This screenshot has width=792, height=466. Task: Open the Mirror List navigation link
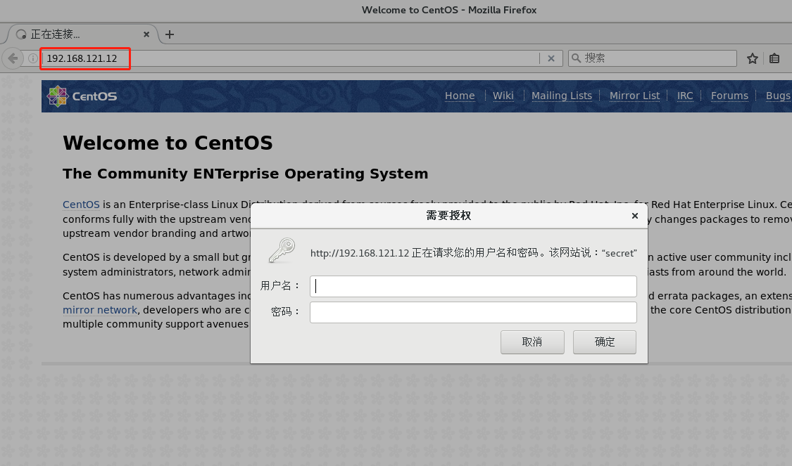tap(634, 96)
